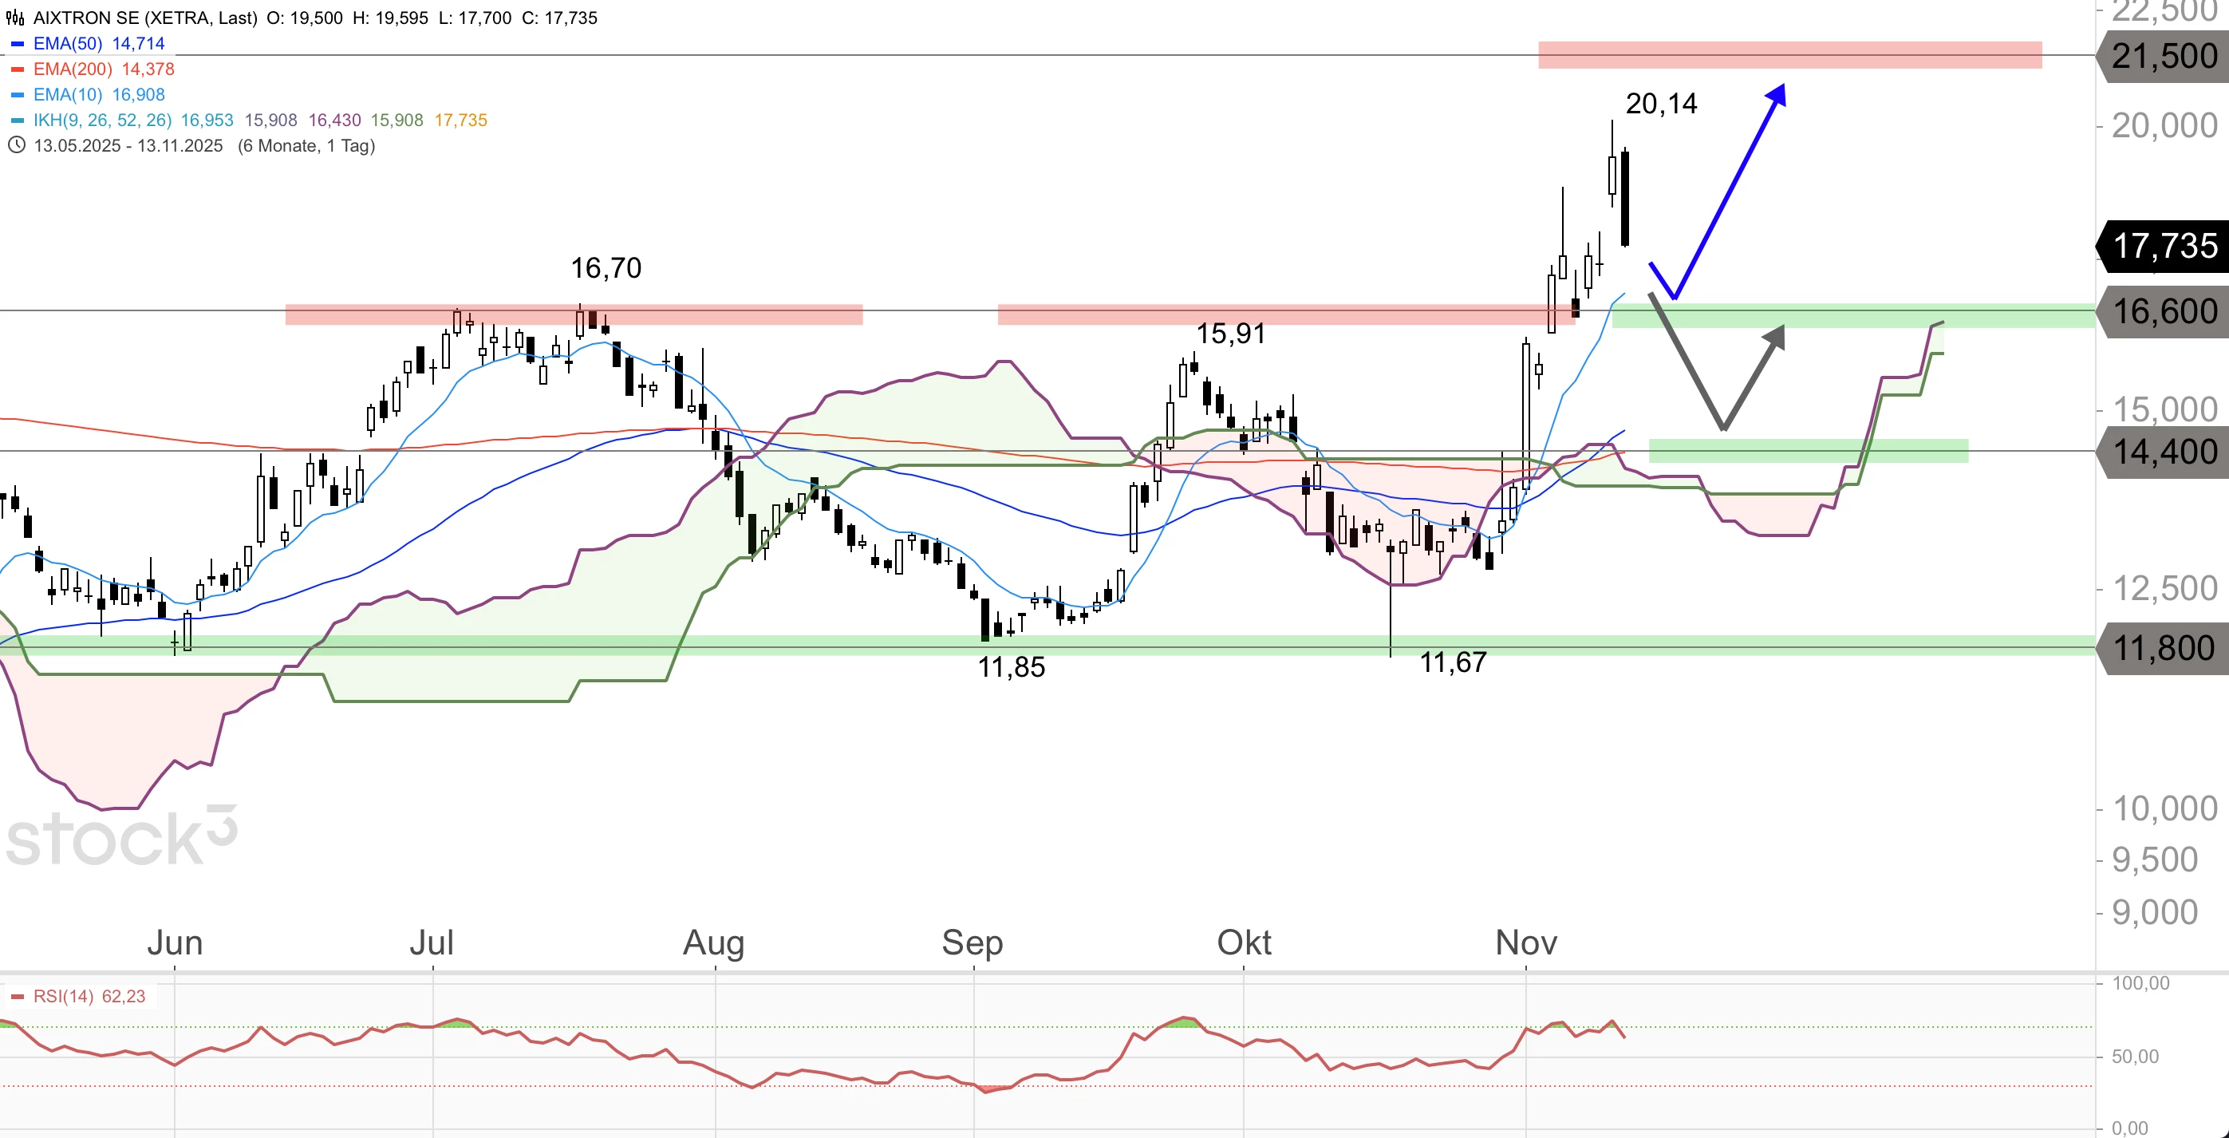Open the RSI(14) indicator label

[x=63, y=996]
